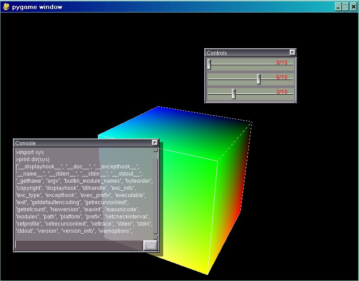Click the slider handle on the 6/10 slider

point(259,79)
